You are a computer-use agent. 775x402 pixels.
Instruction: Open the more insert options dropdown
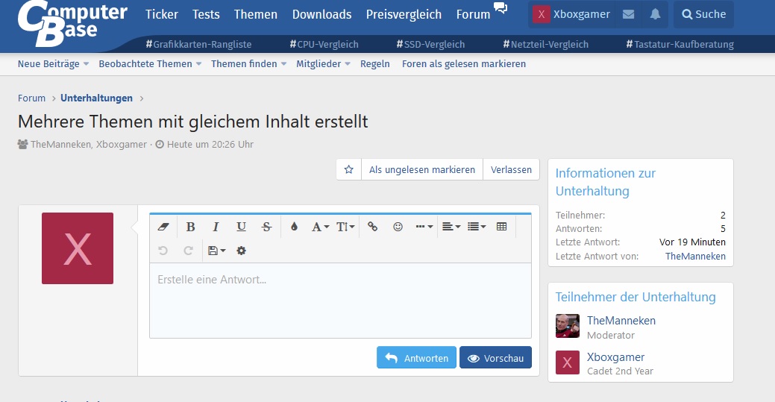424,227
